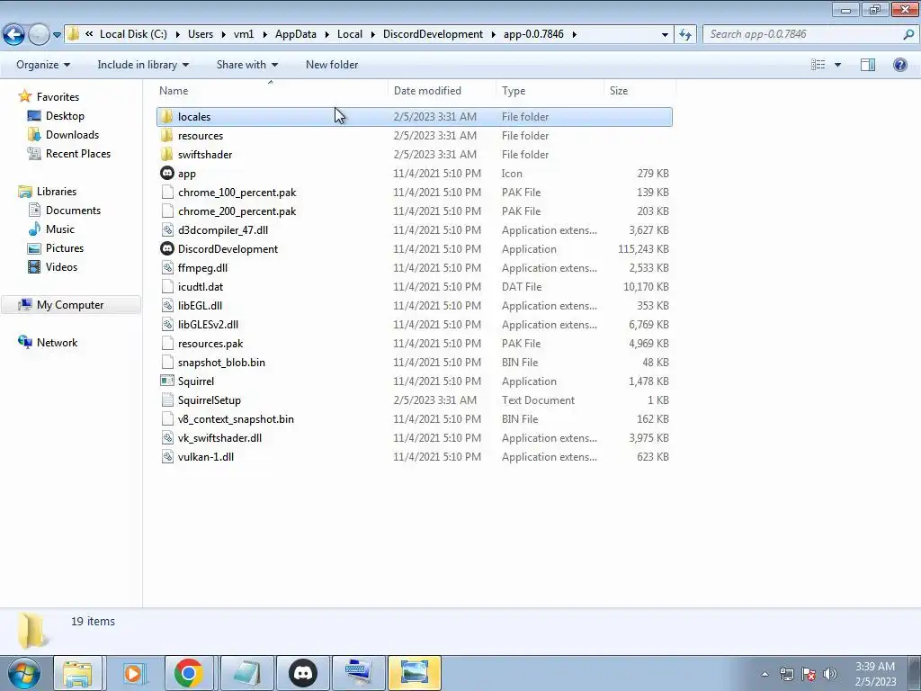Select libEGL.dll file
Image resolution: width=921 pixels, height=691 pixels.
200,306
